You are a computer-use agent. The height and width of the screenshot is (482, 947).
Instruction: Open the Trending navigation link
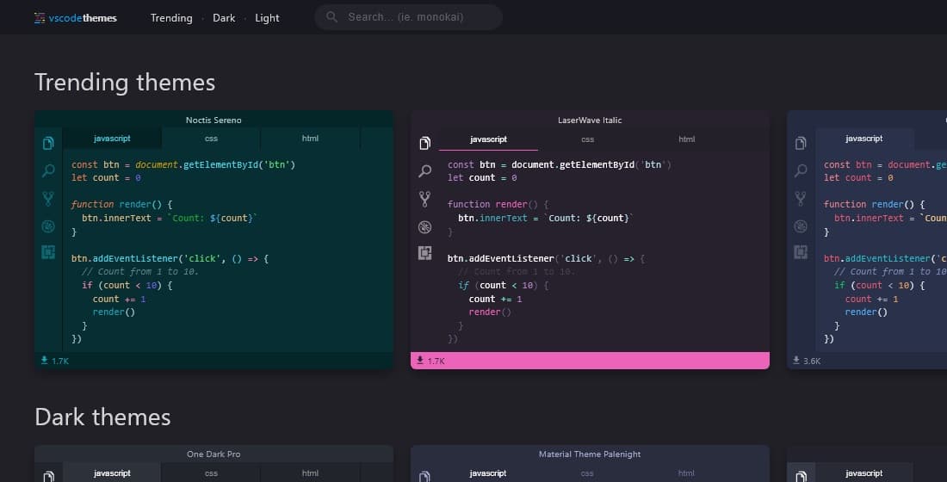(171, 18)
